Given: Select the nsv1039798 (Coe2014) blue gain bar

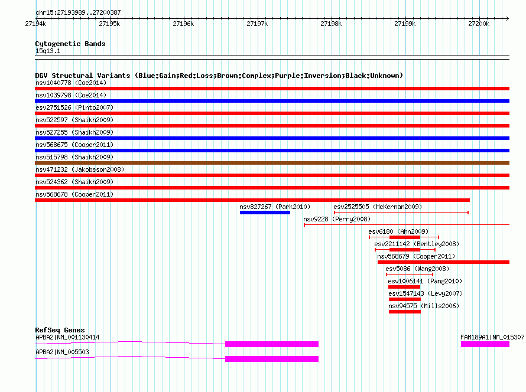Looking at the screenshot, I should [272, 101].
